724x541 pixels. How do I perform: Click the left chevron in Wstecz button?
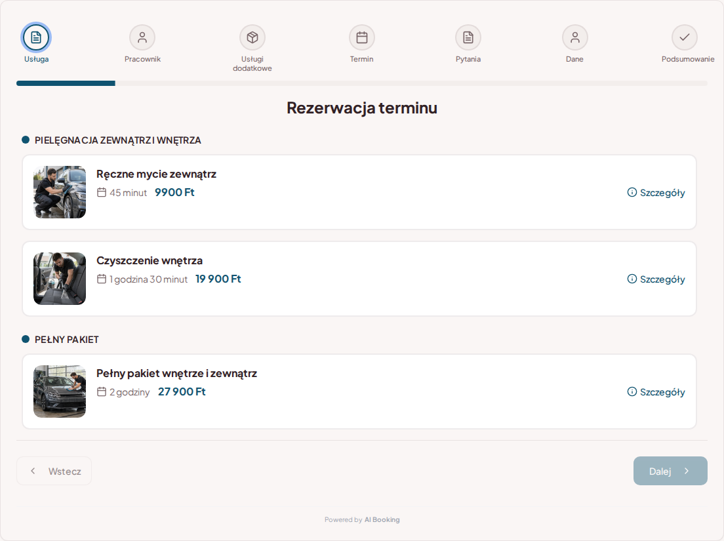click(33, 471)
